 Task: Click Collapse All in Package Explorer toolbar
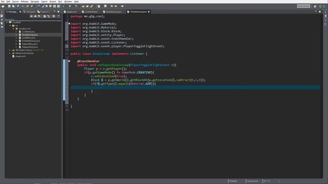45,16
